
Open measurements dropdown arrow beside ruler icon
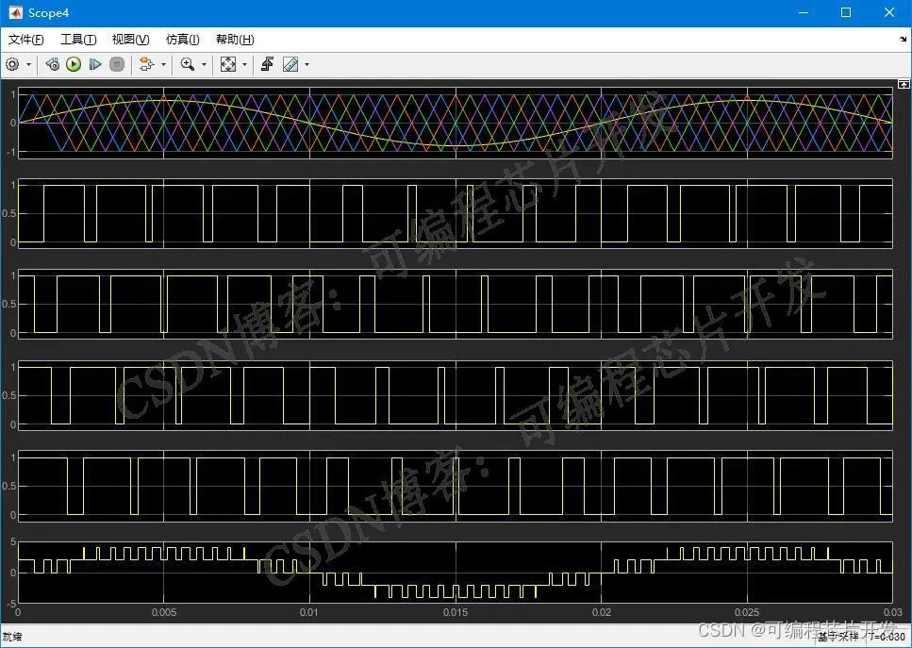(x=307, y=65)
